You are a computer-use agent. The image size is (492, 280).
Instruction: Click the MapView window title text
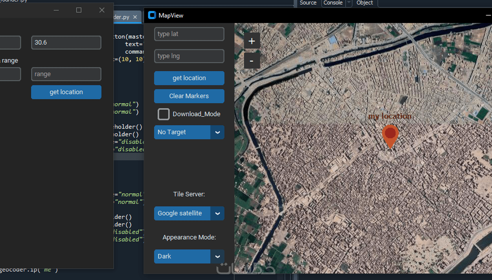171,16
